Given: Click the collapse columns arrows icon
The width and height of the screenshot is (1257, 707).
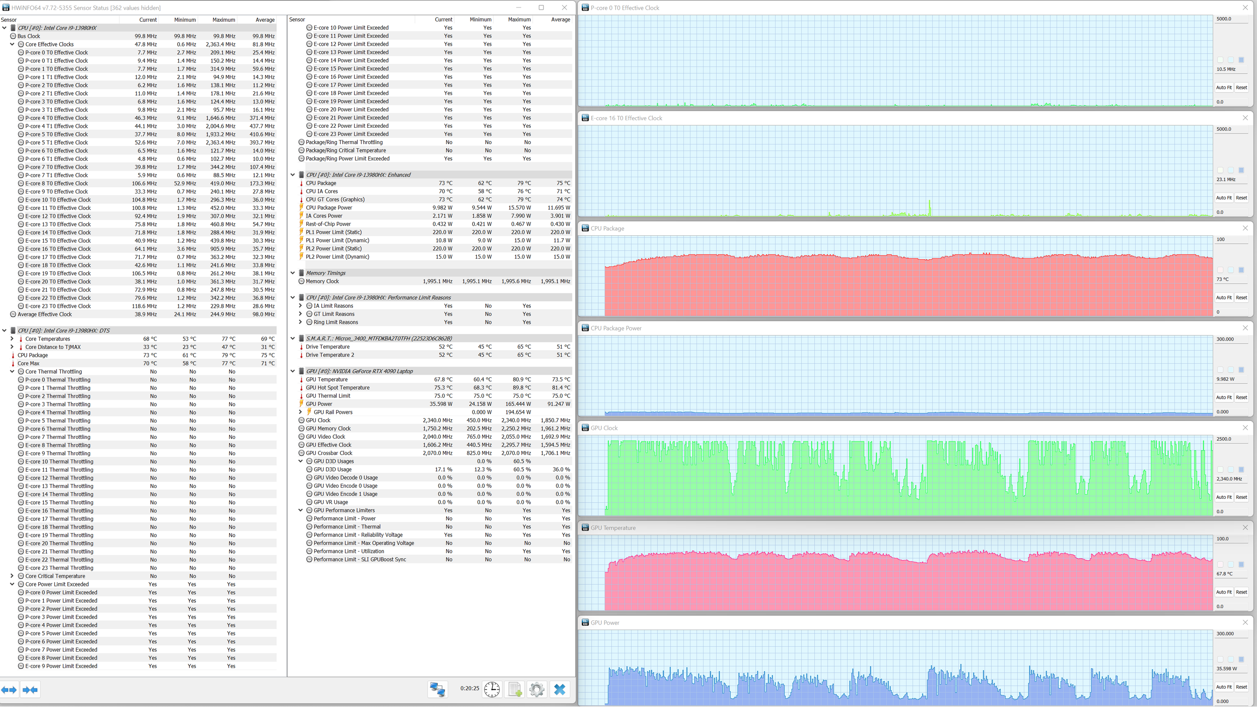Looking at the screenshot, I should [x=30, y=689].
